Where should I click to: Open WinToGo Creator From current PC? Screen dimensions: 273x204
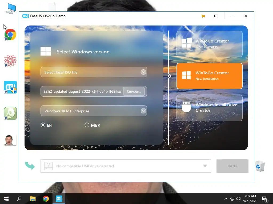(210, 44)
